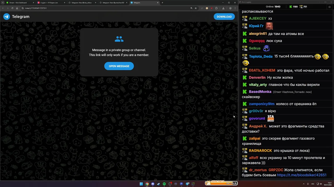Open the browser extensions puzzle icon
334x187 pixels.
[216, 8]
